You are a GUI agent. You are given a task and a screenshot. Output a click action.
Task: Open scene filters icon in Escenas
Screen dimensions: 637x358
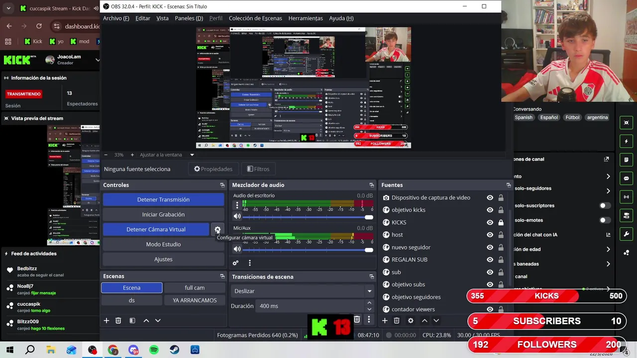(132, 321)
